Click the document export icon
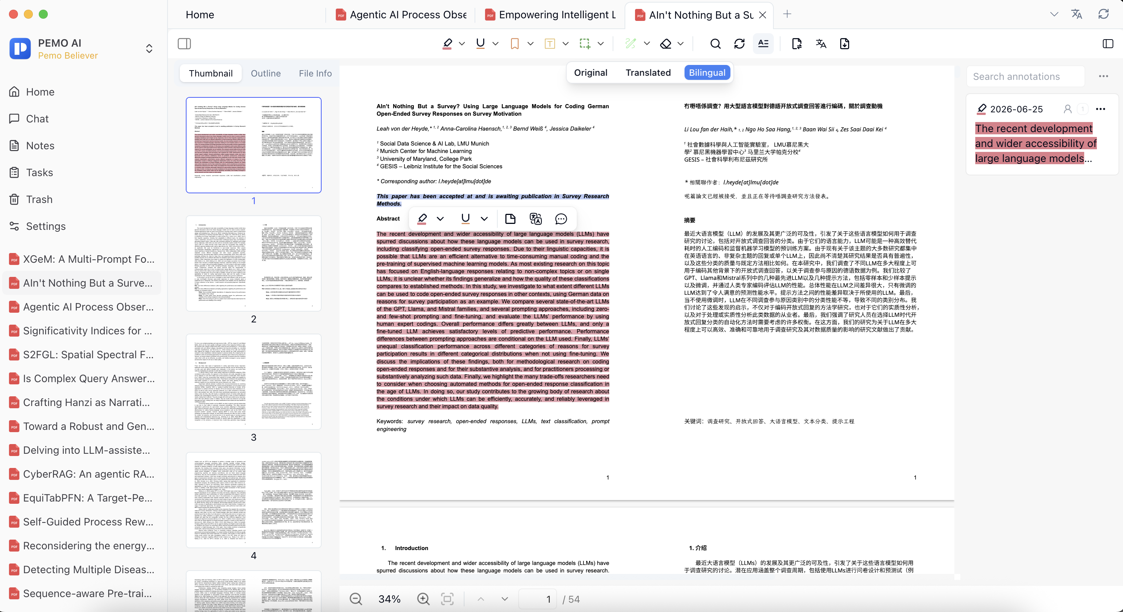Viewport: 1123px width, 612px height. pyautogui.click(x=797, y=44)
